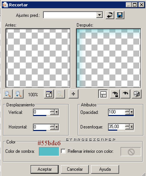Click the Desenfoque value field

117,127
